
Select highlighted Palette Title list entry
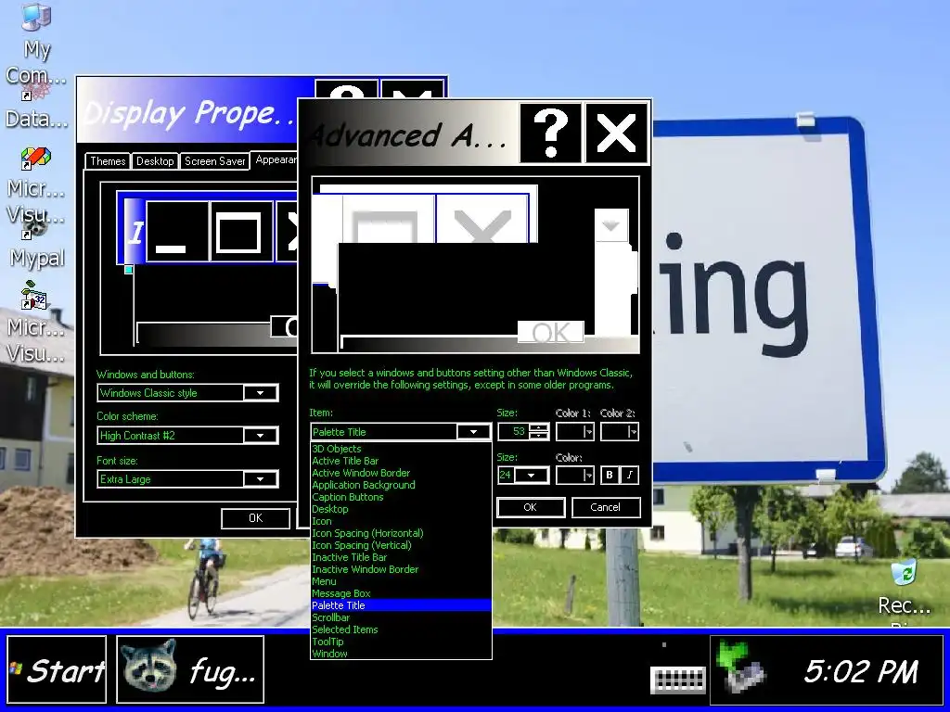point(401,605)
